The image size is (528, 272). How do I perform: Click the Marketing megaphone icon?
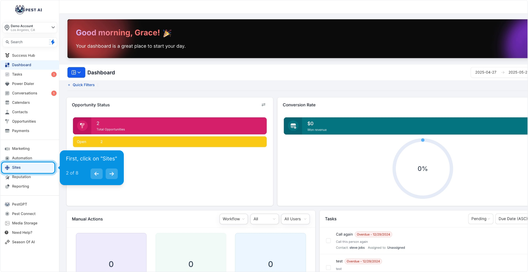[7, 149]
